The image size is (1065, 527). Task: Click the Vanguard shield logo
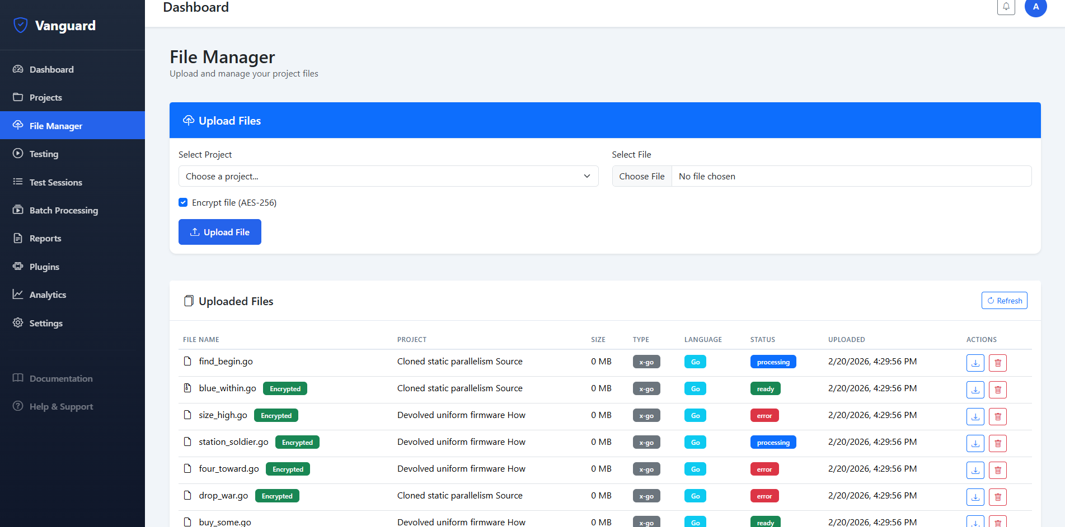[x=21, y=25]
